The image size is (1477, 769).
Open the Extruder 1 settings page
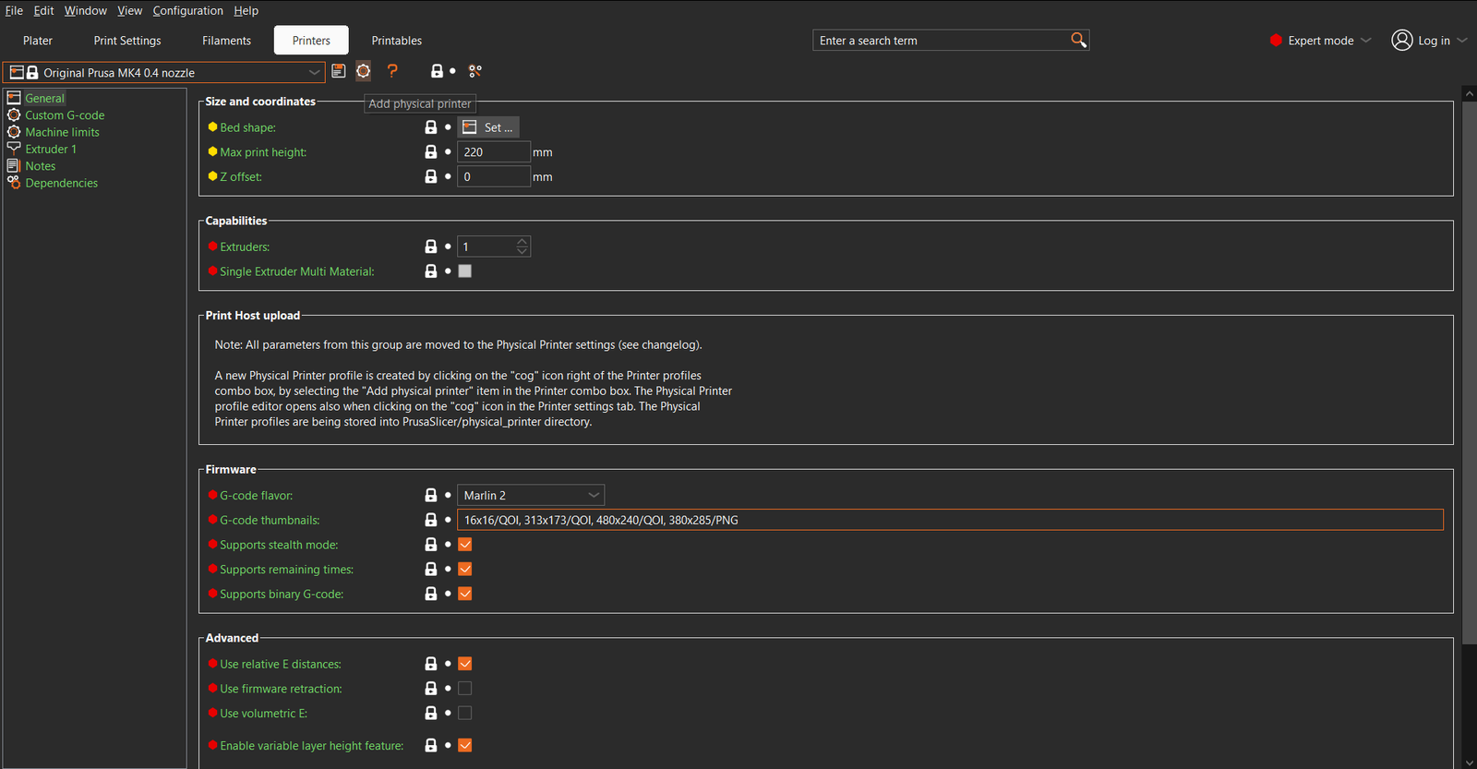point(51,150)
